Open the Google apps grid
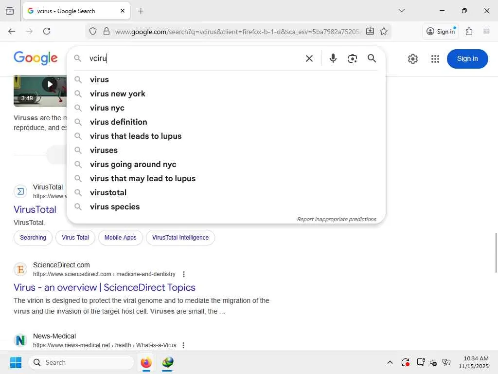Screen dimensions: 498x374 pyautogui.click(x=435, y=59)
